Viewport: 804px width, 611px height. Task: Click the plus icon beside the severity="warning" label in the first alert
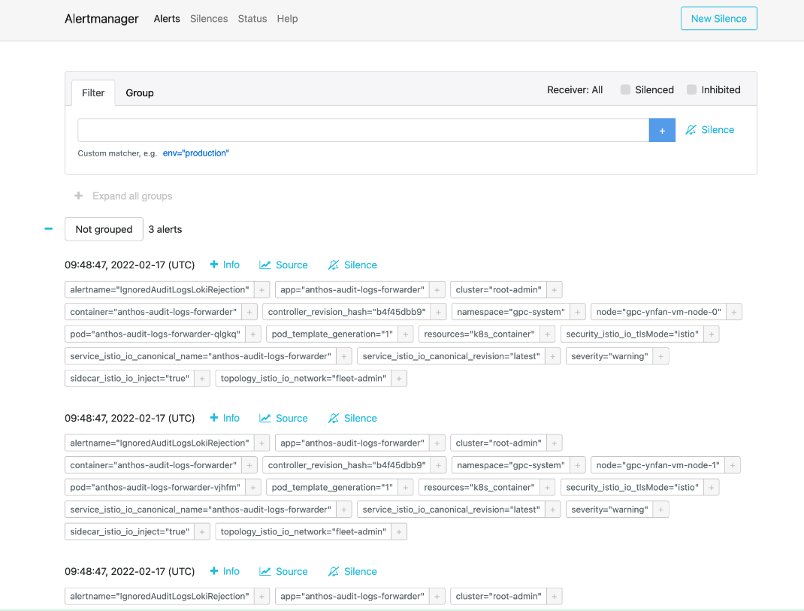pyautogui.click(x=661, y=356)
